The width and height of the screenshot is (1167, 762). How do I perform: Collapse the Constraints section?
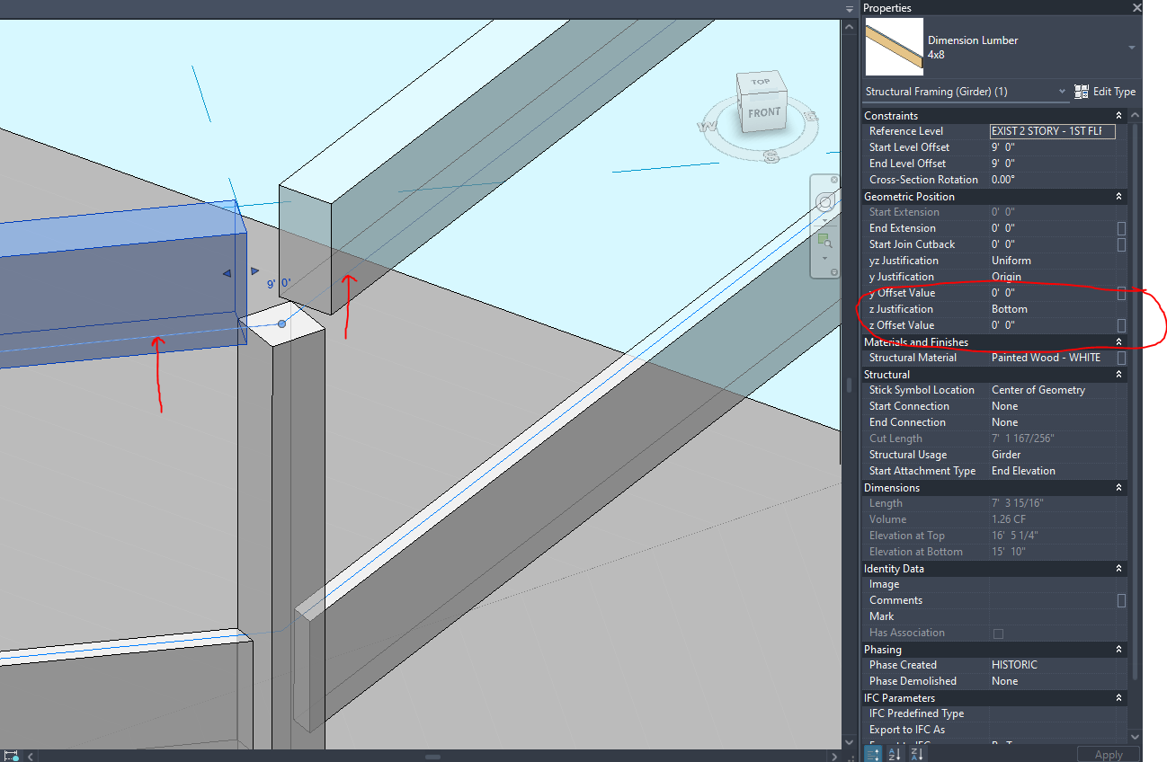tap(1118, 115)
